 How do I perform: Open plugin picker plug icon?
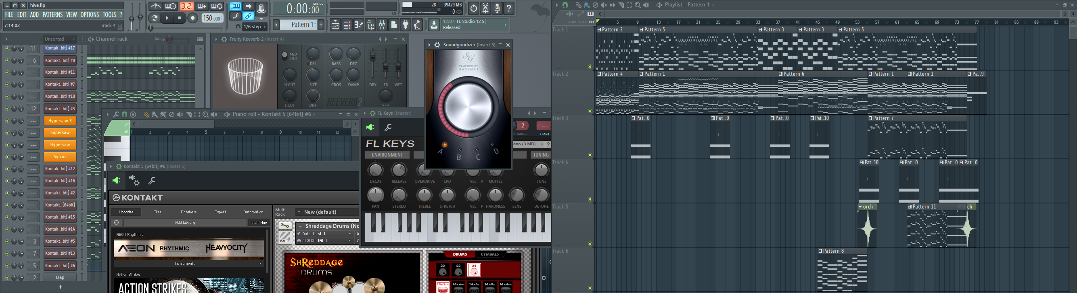click(406, 25)
